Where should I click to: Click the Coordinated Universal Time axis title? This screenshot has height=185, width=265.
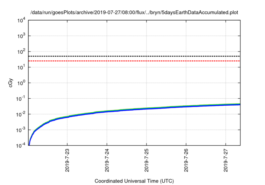(134, 181)
